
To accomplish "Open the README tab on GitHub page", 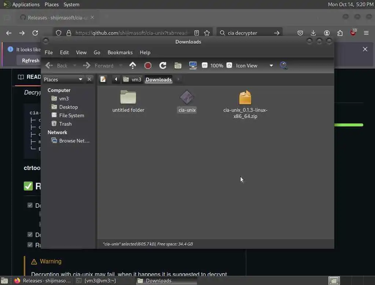I will 29,77.
